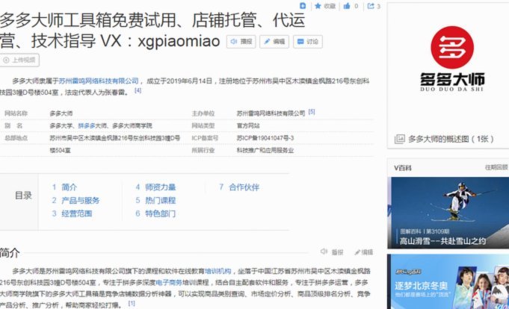The image size is (509, 309).
Task: Click the 编辑 button beside the title
Action: click(274, 42)
